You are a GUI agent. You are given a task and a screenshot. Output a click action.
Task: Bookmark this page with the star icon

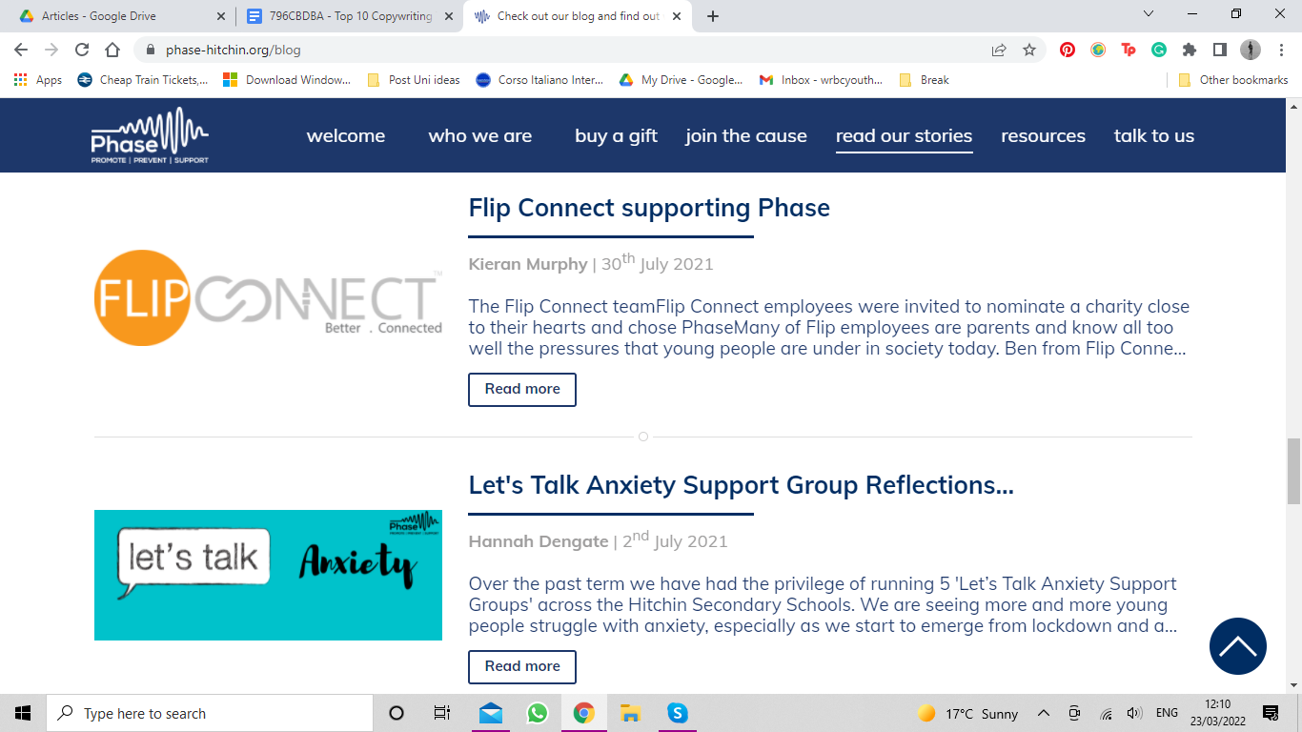click(x=1029, y=50)
